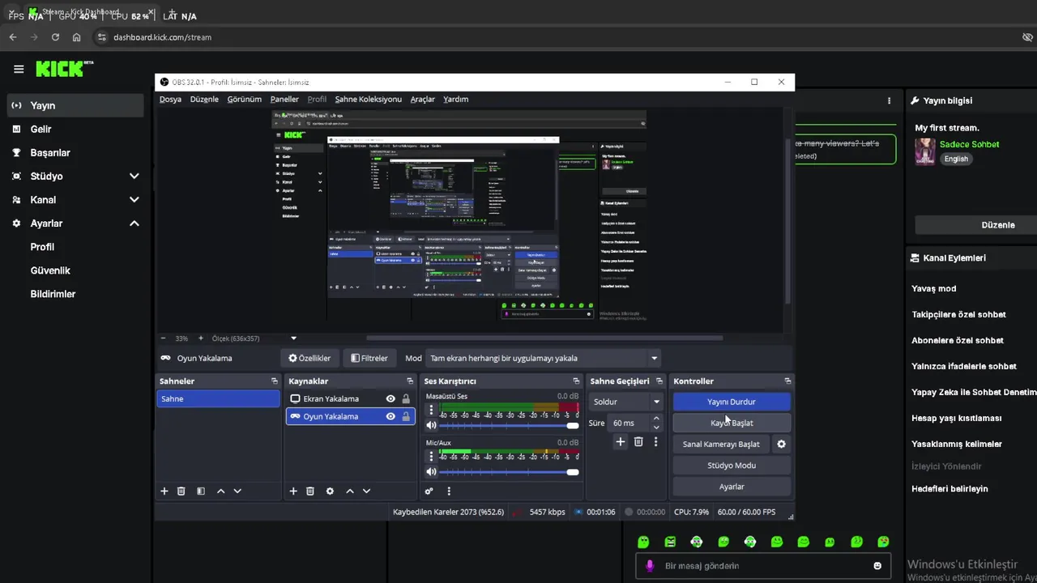Add a new scene in Sahneler panel

pos(164,491)
